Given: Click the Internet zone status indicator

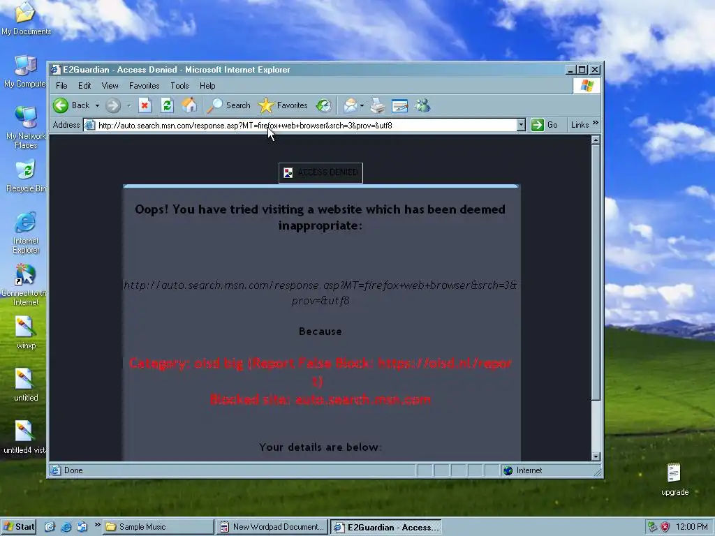Looking at the screenshot, I should click(x=522, y=470).
